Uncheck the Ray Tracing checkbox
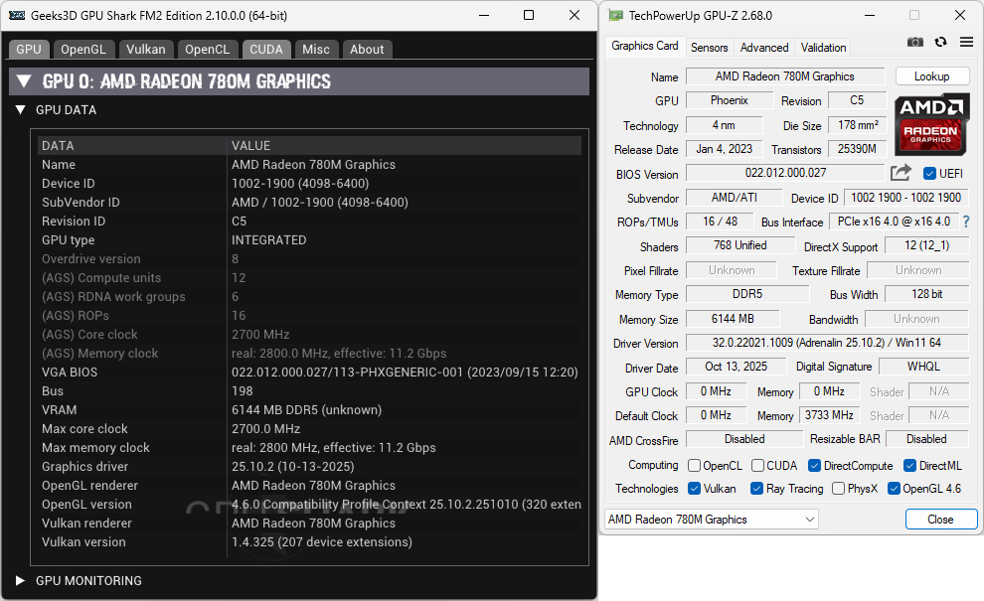The image size is (984, 601). pos(757,489)
